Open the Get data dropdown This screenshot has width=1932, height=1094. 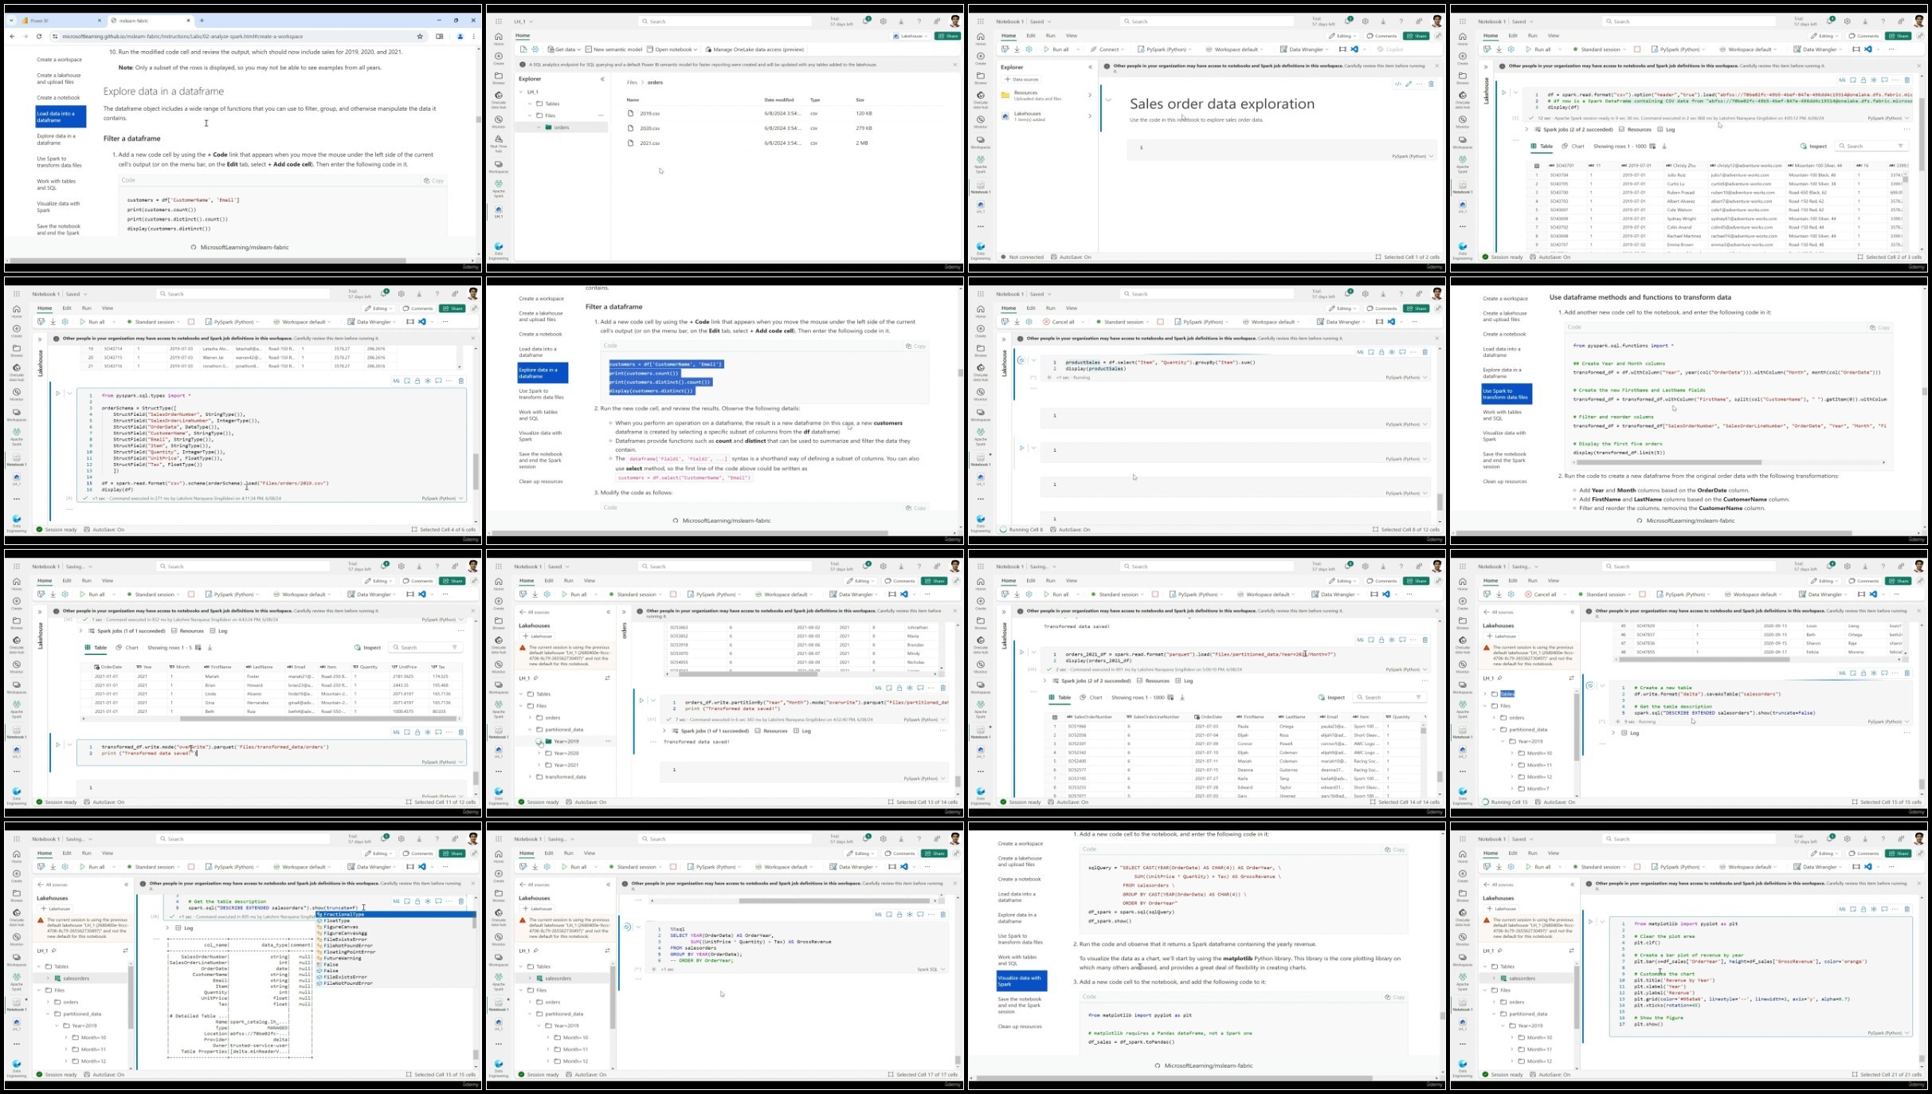[564, 49]
